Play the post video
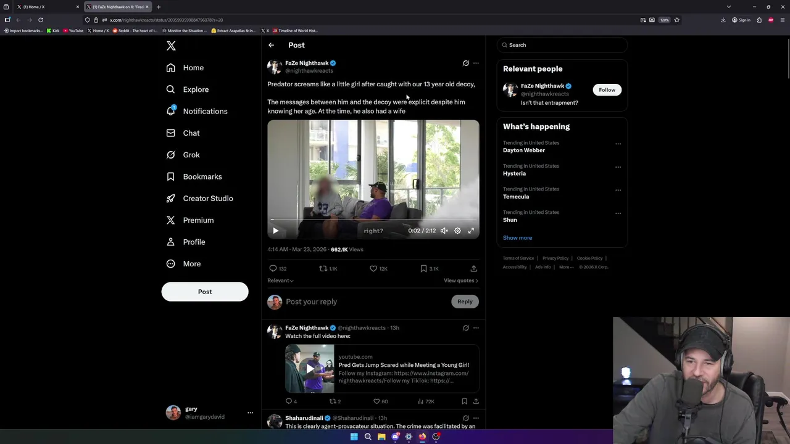The width and height of the screenshot is (790, 444). click(x=276, y=231)
